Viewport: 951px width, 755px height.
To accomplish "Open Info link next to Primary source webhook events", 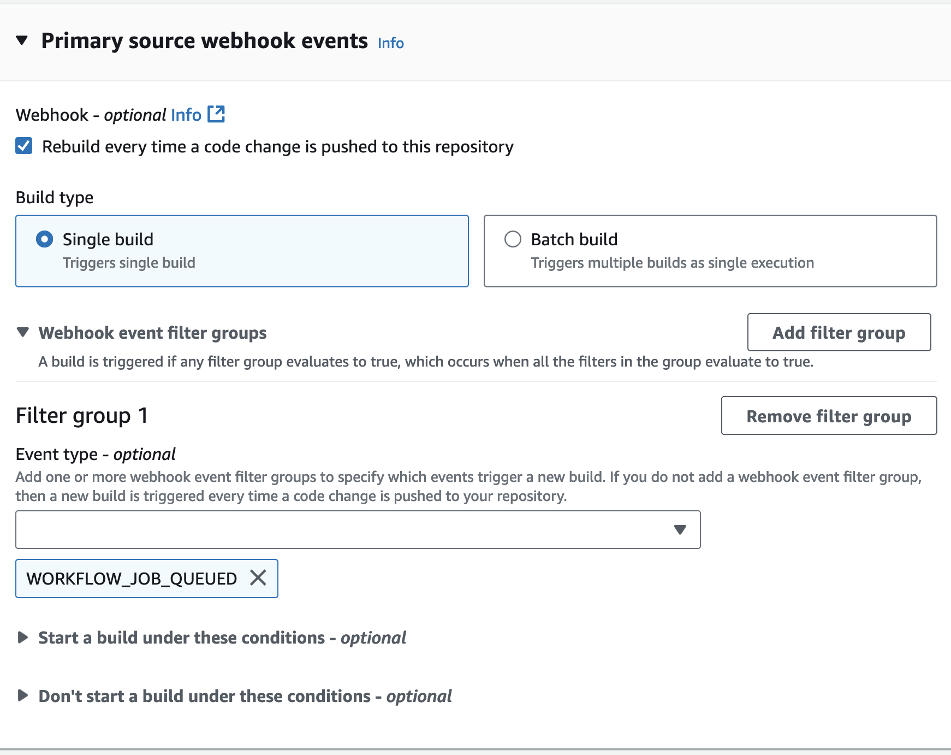I will click(391, 43).
